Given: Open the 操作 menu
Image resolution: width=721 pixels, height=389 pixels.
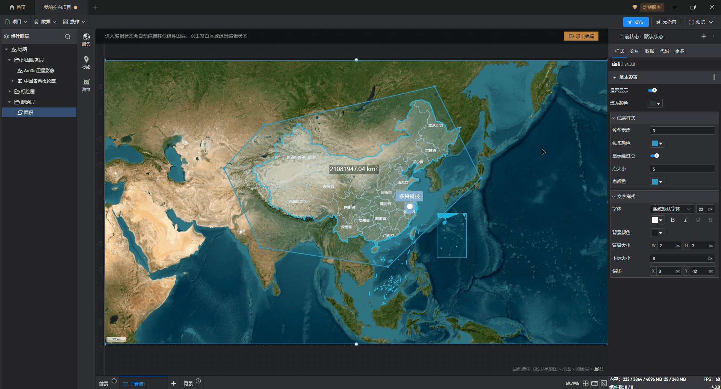Looking at the screenshot, I should pyautogui.click(x=74, y=22).
